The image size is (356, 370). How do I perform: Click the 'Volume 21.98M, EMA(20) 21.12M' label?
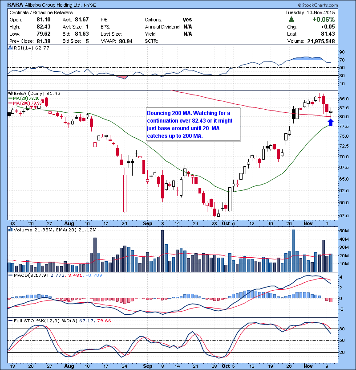point(55,230)
